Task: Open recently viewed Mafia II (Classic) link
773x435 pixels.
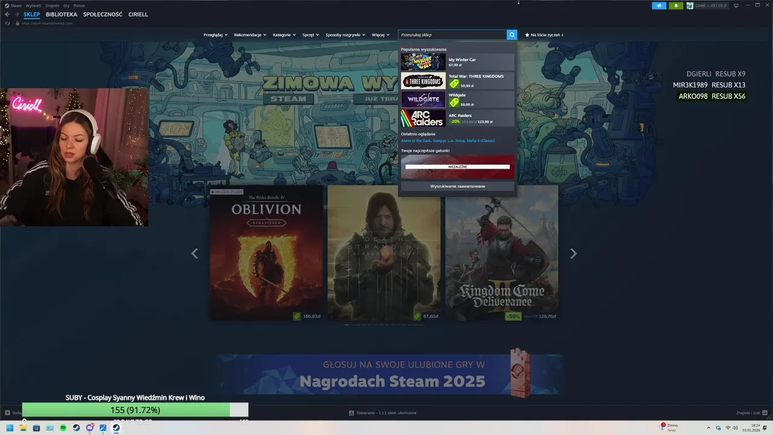Action: tap(481, 141)
